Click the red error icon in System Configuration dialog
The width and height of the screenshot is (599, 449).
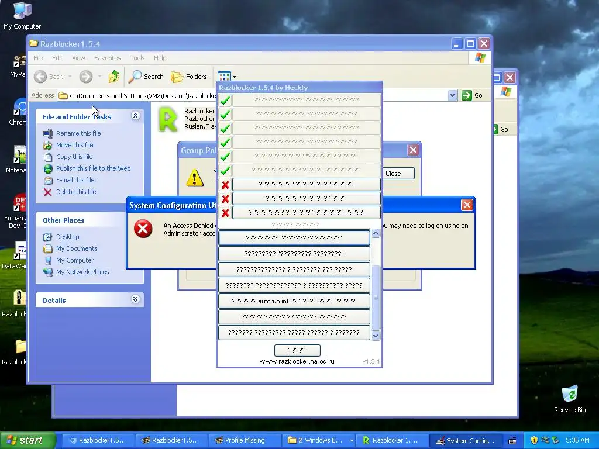tap(143, 229)
